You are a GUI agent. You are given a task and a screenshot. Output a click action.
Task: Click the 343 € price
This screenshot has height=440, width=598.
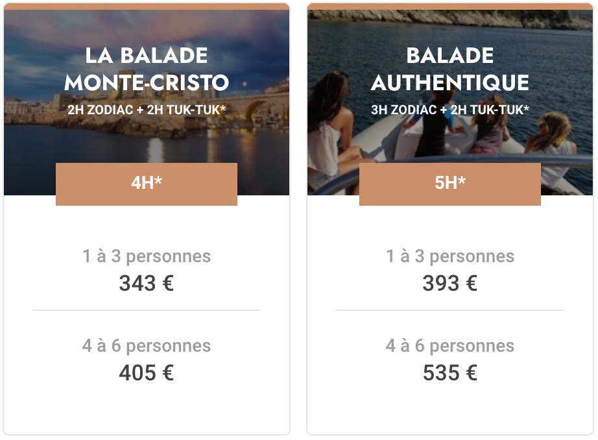point(147,283)
